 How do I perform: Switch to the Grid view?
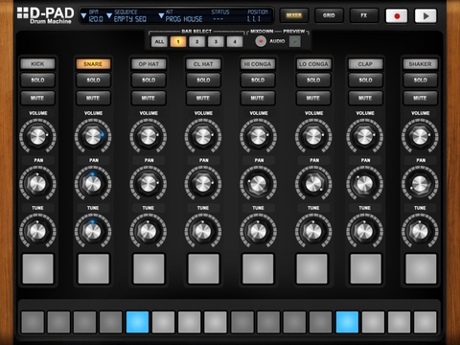pos(329,15)
